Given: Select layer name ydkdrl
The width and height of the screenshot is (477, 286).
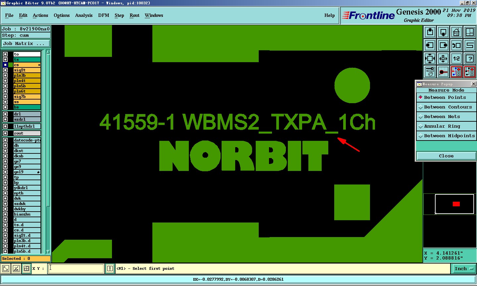Looking at the screenshot, I should pos(27,188).
